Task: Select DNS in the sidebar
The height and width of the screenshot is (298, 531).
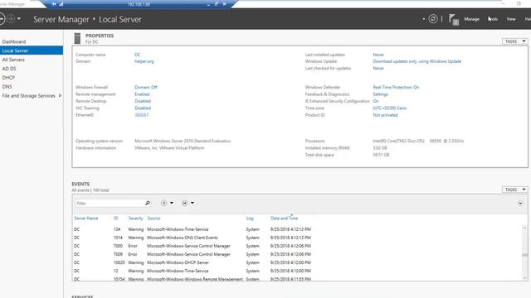Action: (x=7, y=86)
